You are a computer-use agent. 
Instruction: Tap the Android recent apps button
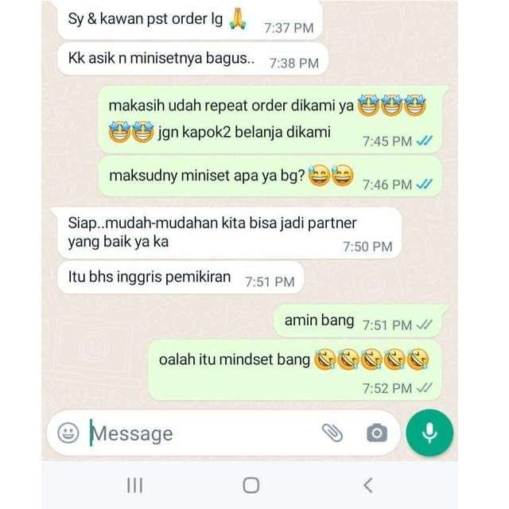tap(134, 485)
